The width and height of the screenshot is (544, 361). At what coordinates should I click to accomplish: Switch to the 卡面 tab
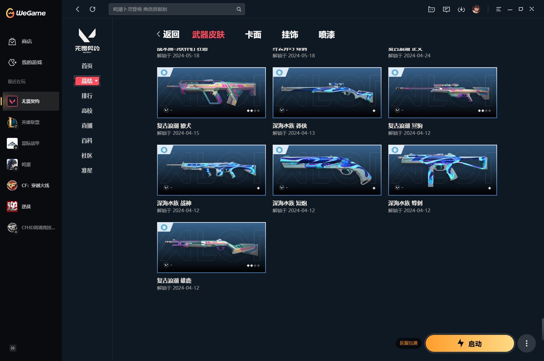[x=253, y=35]
